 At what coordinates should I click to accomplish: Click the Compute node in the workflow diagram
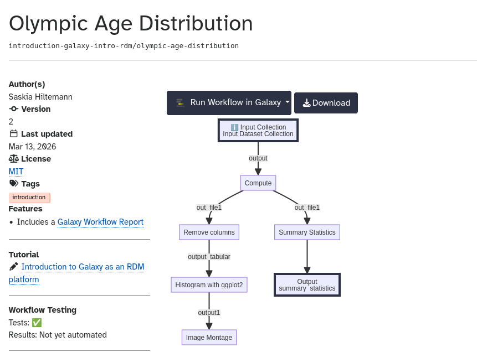258,183
